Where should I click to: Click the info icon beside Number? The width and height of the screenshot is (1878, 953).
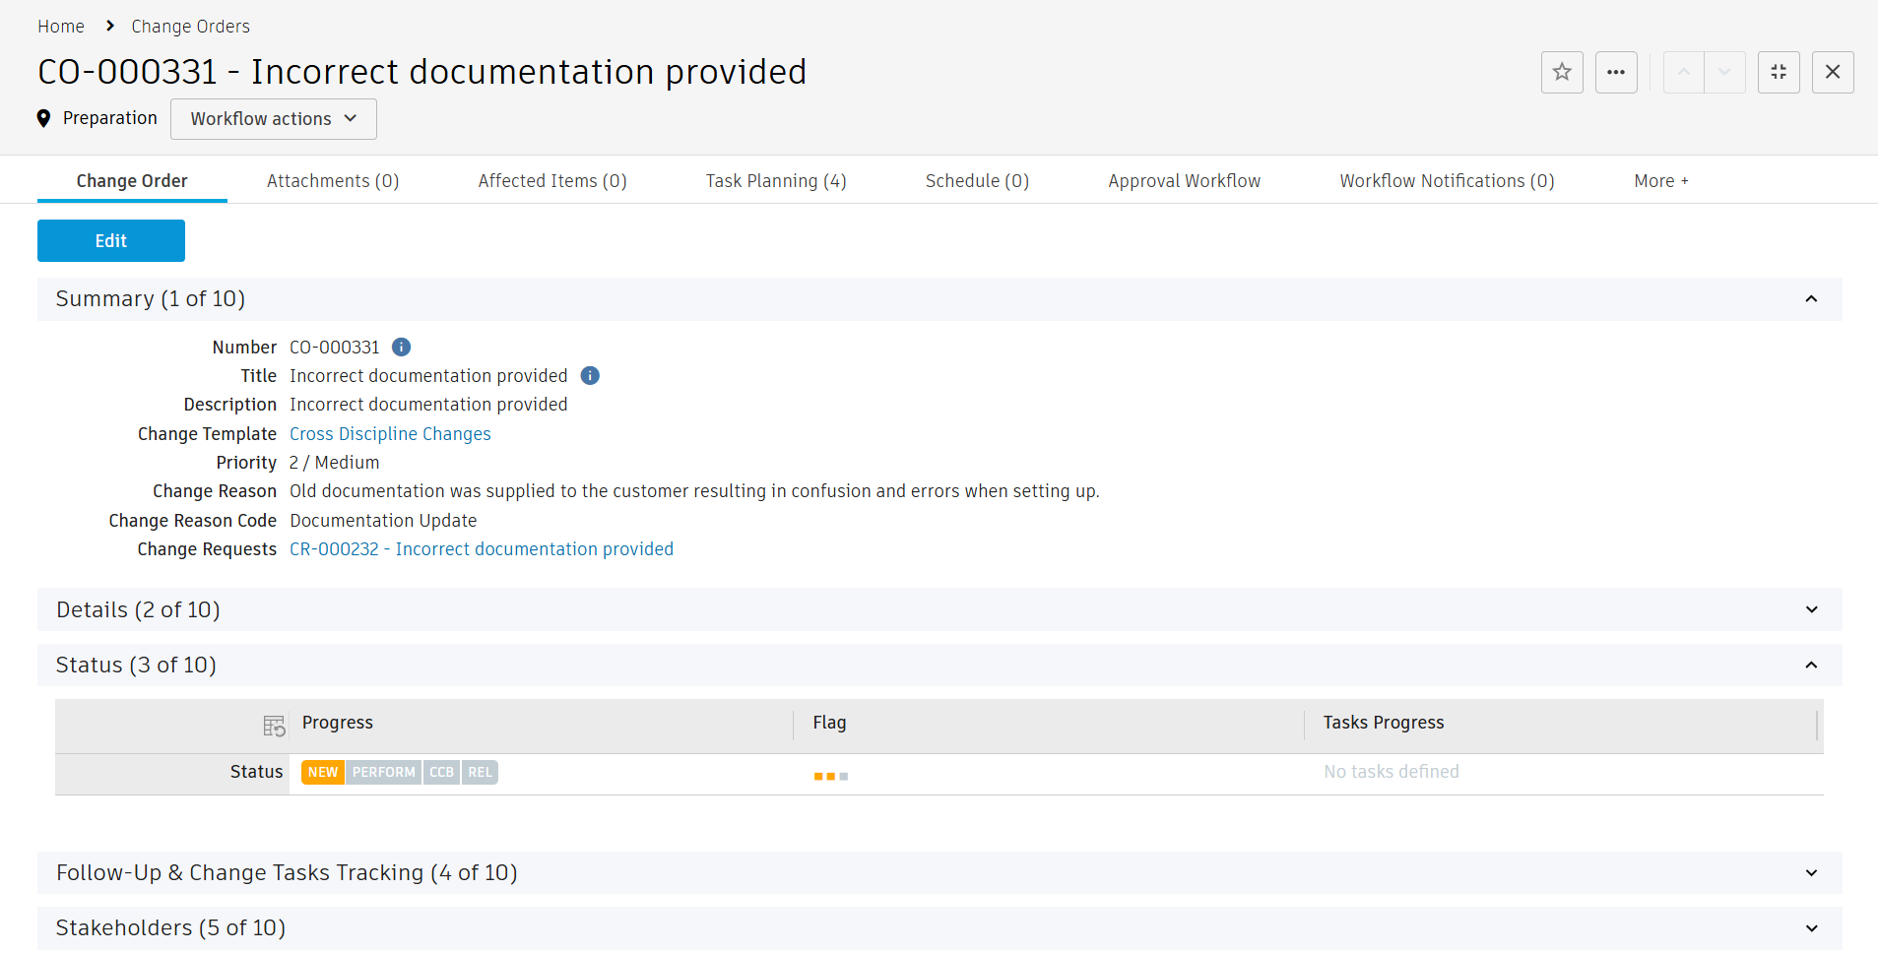[x=401, y=347]
